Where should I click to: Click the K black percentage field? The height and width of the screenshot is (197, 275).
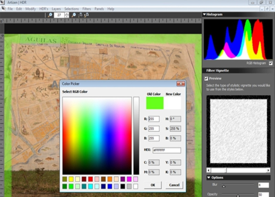click(x=175, y=172)
